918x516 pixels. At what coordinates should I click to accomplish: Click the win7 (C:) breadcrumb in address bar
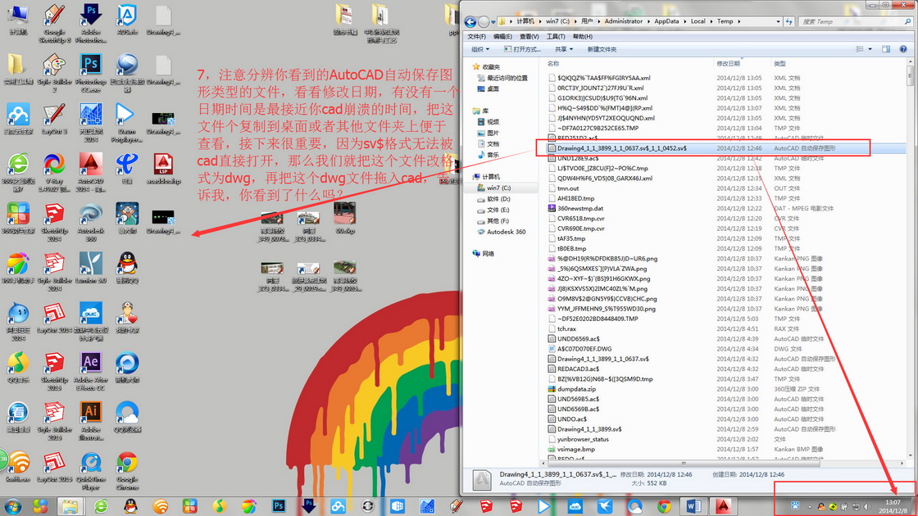[557, 21]
